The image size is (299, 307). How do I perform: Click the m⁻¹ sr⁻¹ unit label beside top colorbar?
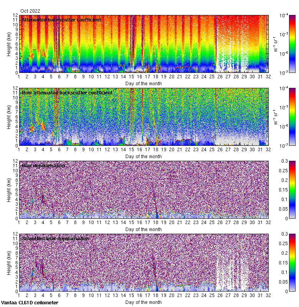point(275,44)
